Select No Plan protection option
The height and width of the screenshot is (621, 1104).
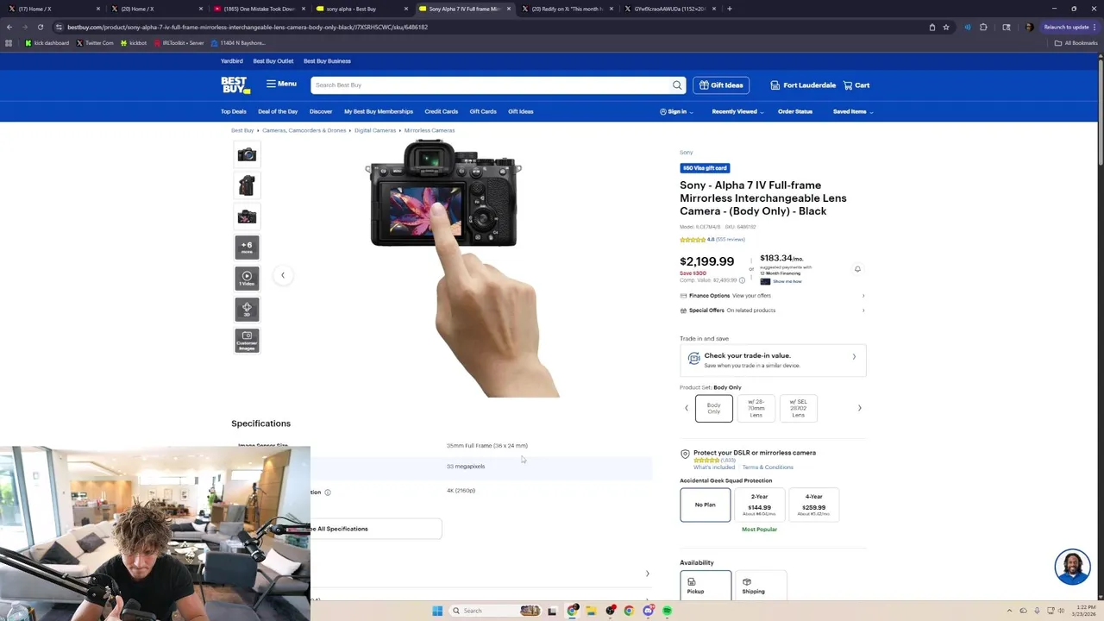(x=706, y=505)
